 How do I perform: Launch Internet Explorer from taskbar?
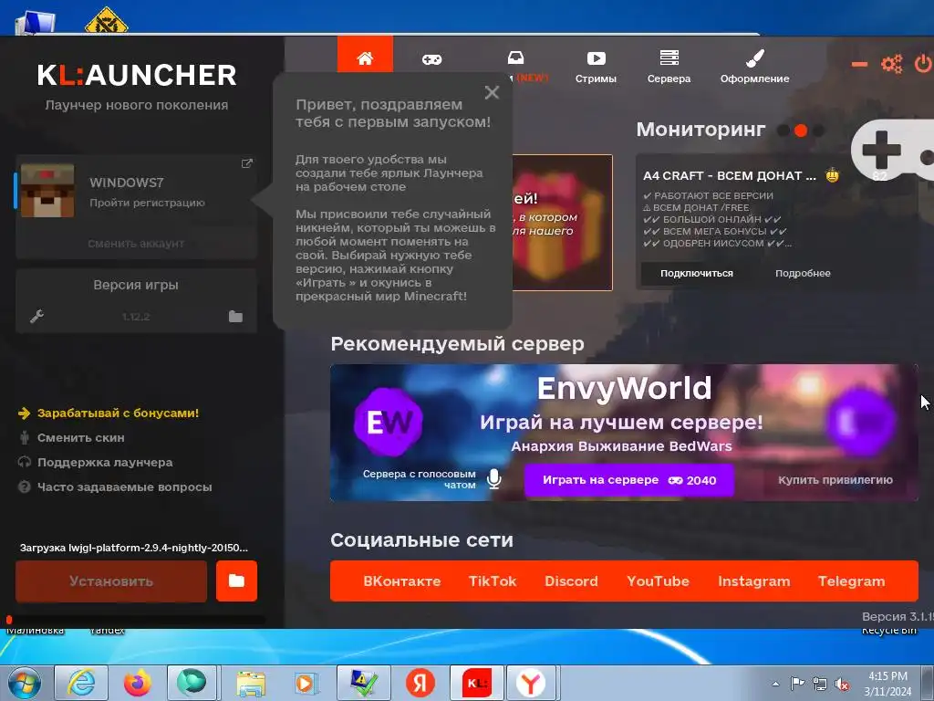coord(81,683)
